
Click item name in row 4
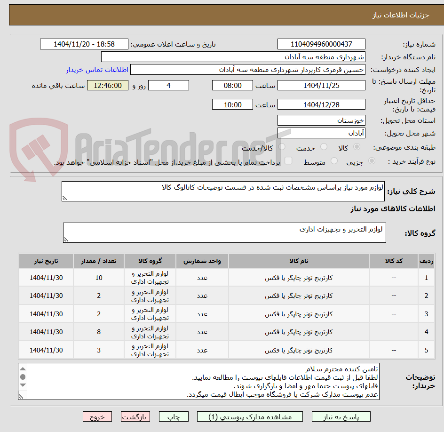299,332
